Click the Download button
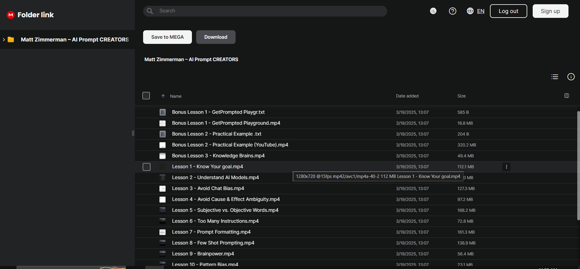 coord(216,37)
